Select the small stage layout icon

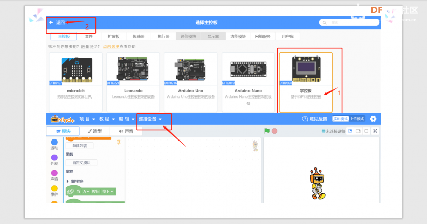(350, 131)
